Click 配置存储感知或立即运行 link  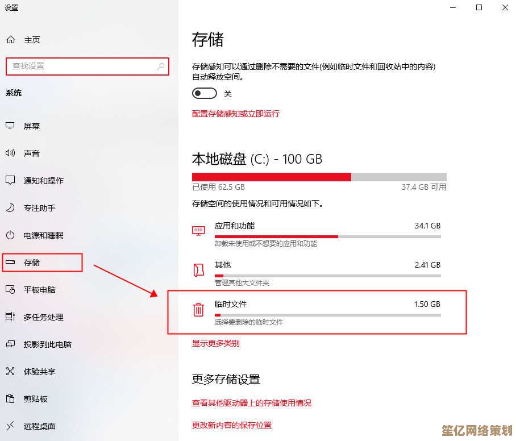tap(236, 114)
